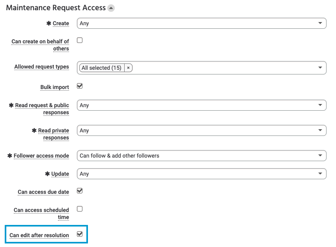Viewport: 336px width, 247px height.
Task: Check the Can access scheduled time checkbox
Action: tap(79, 209)
